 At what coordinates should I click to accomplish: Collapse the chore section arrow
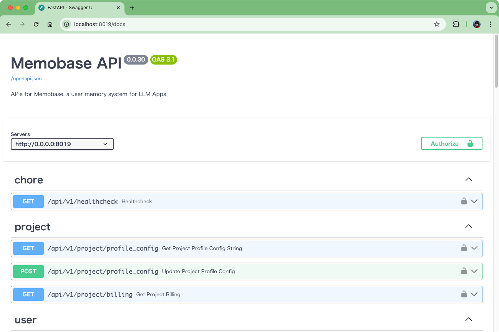point(469,179)
